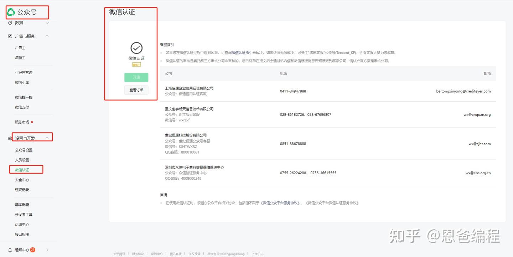Click phone number 0411-84947888
The height and width of the screenshot is (257, 513).
pos(293,91)
